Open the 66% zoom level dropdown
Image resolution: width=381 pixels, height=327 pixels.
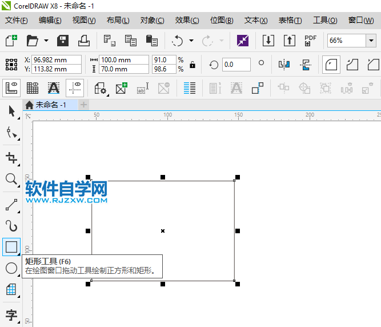371,41
